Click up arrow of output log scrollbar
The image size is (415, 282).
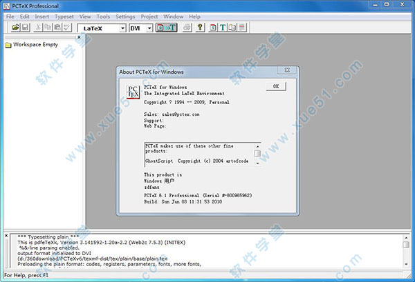[406, 238]
